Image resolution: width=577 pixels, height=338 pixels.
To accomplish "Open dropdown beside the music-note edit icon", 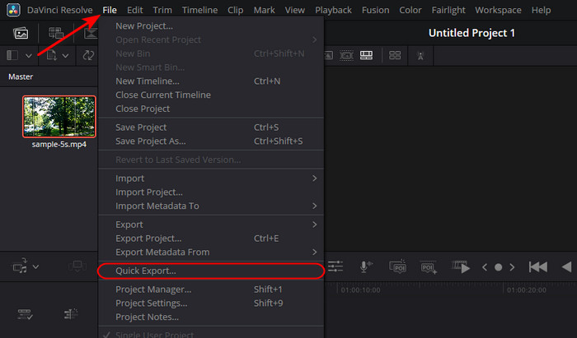I will click(x=35, y=266).
